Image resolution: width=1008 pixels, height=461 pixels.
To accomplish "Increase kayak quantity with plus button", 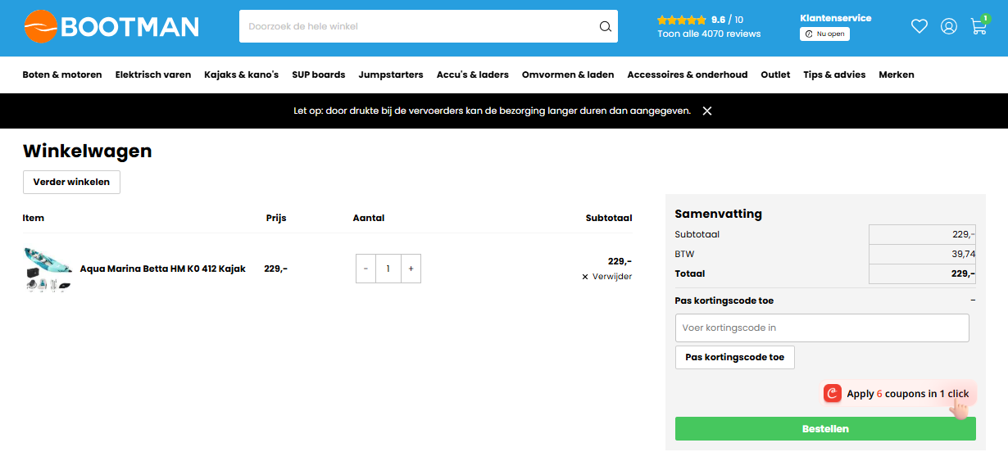I will tap(411, 269).
